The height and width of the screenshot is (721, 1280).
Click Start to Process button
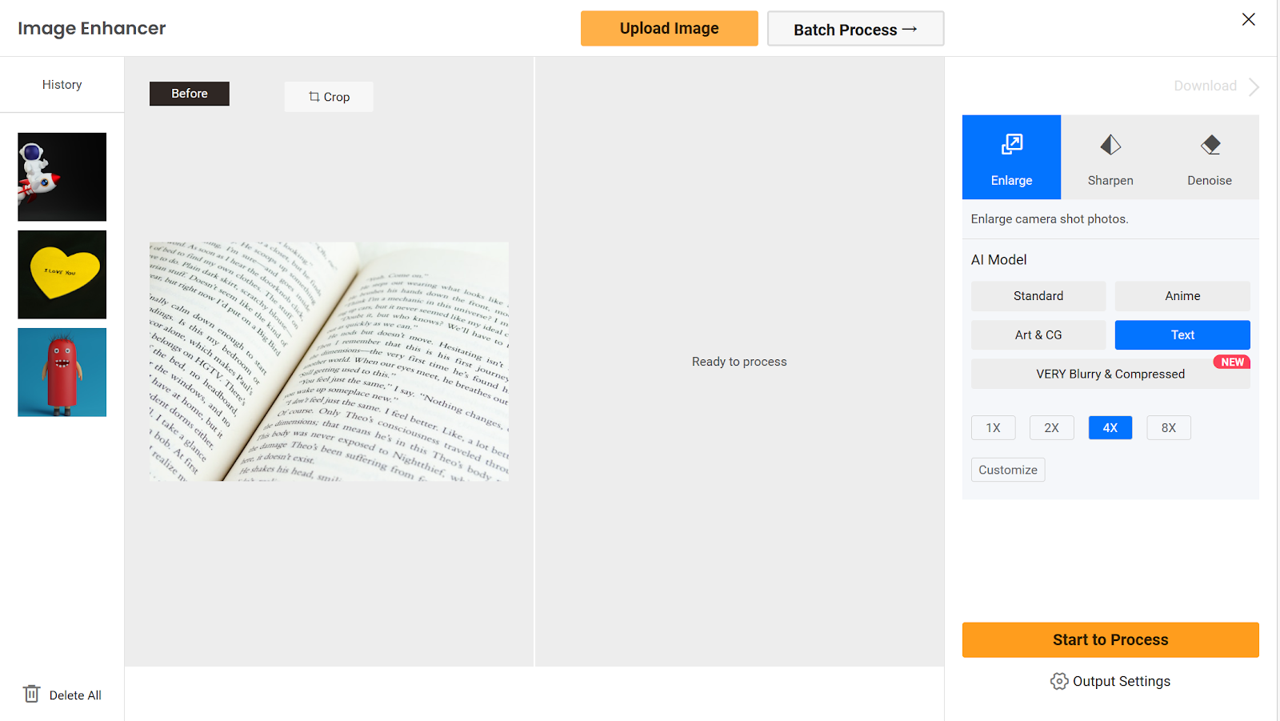point(1110,640)
